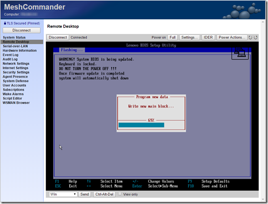
Task: Open Network Settings page
Action: pos(16,63)
